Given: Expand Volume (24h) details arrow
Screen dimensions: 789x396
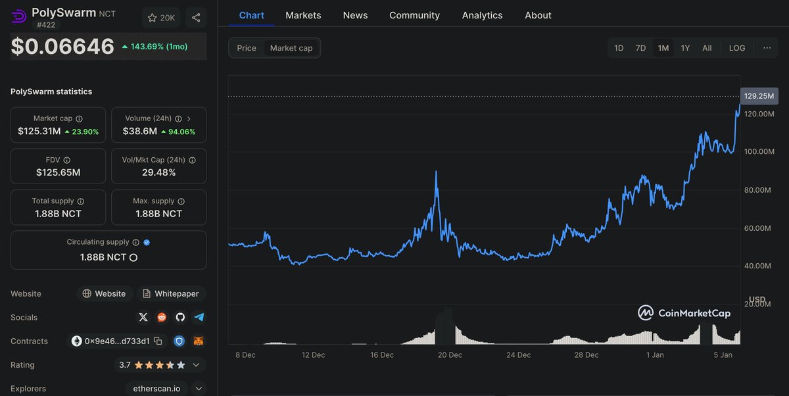Looking at the screenshot, I should (189, 118).
